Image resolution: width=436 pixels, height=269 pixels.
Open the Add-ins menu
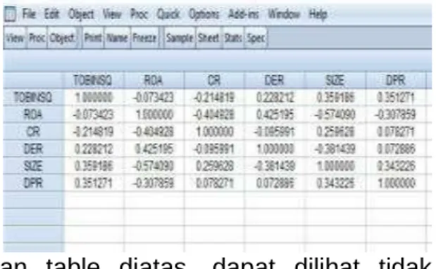[x=243, y=14]
